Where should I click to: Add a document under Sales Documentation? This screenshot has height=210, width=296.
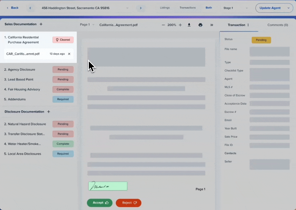41,24
